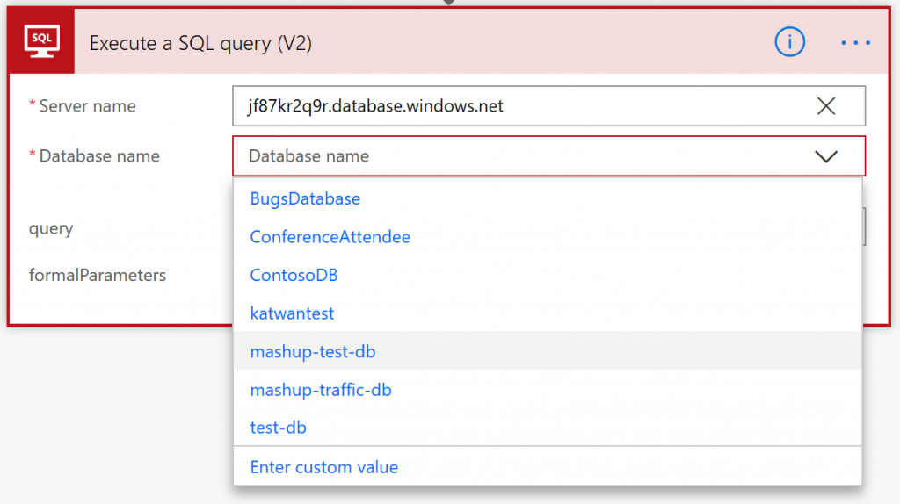
Task: Choose the highlighted mashup-test-db option
Action: pyautogui.click(x=313, y=351)
